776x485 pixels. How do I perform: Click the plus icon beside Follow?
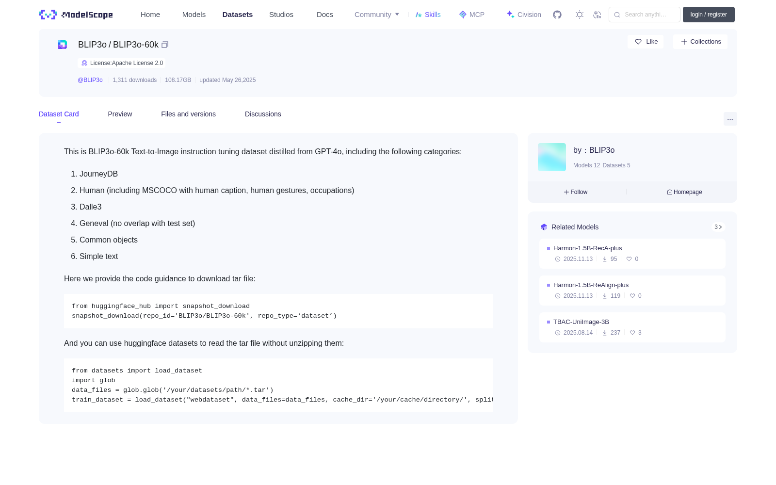[x=566, y=192]
